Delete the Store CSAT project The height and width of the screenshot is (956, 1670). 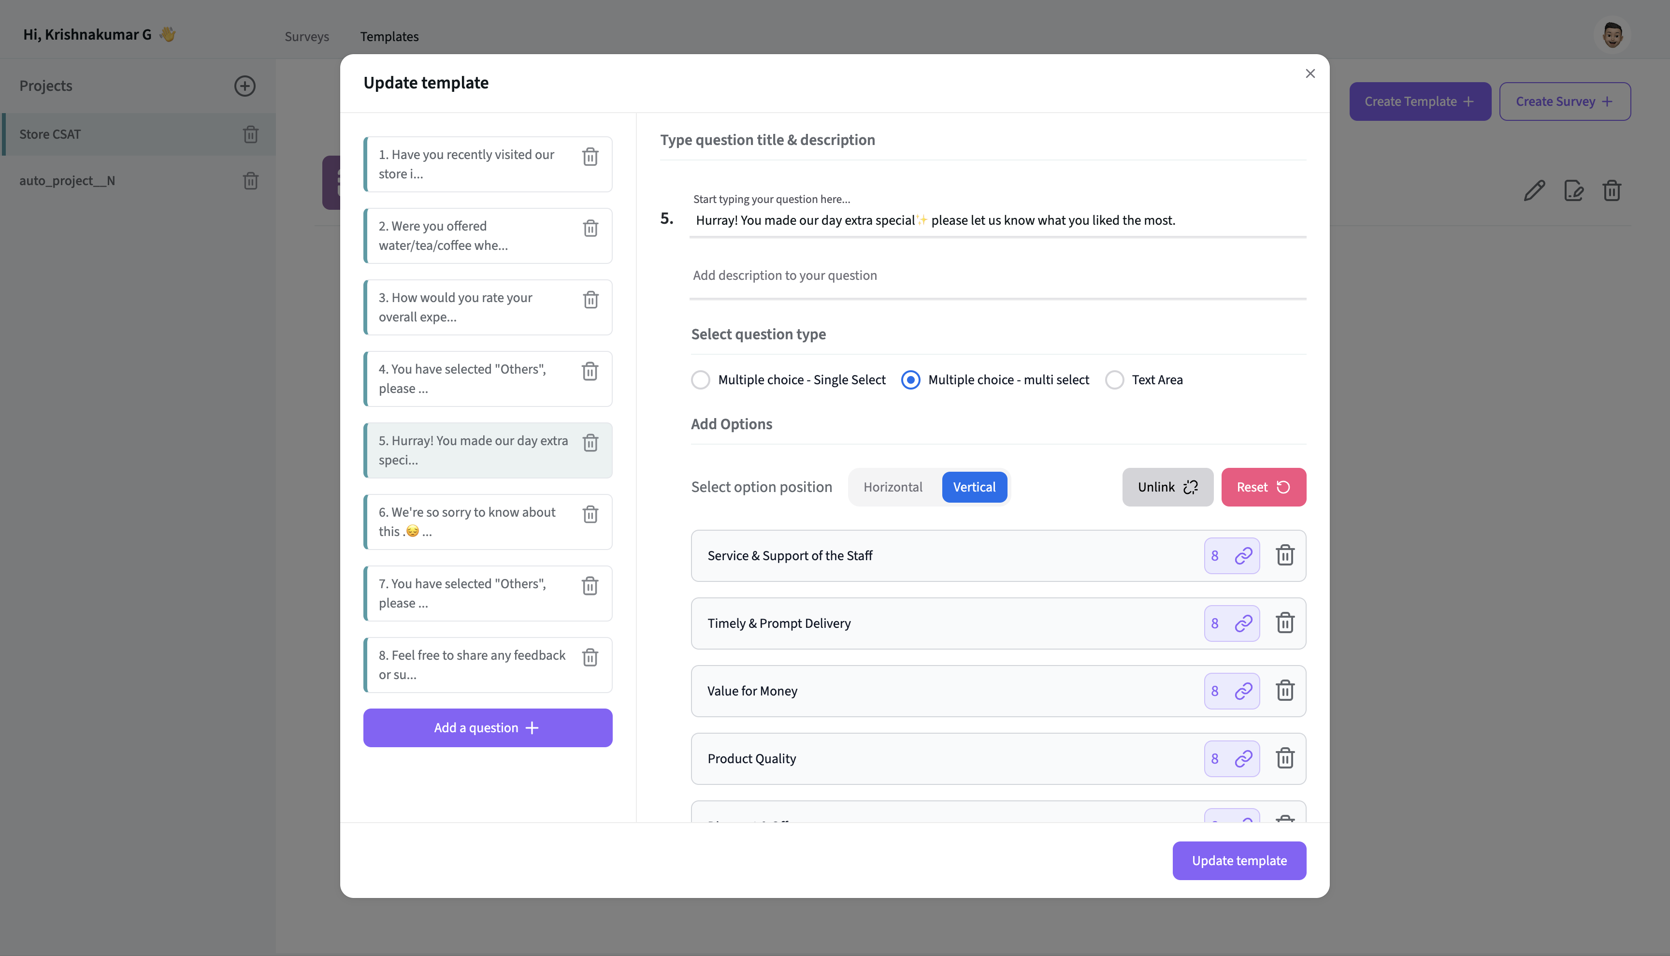250,134
